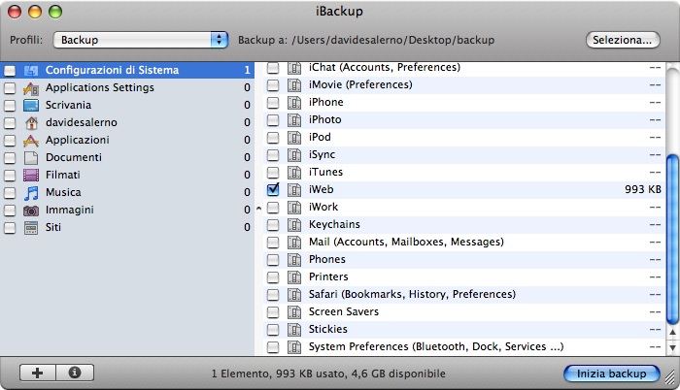Select the Filmati category row
Screen dimensions: 680x390
(127, 175)
